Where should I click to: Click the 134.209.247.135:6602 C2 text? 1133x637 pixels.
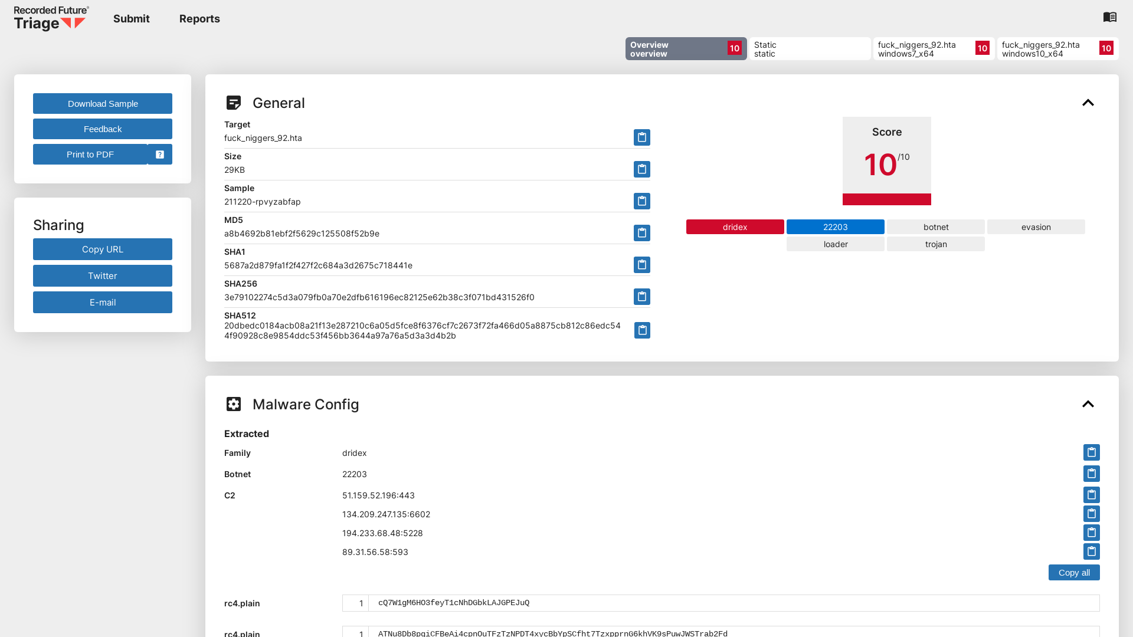point(386,514)
